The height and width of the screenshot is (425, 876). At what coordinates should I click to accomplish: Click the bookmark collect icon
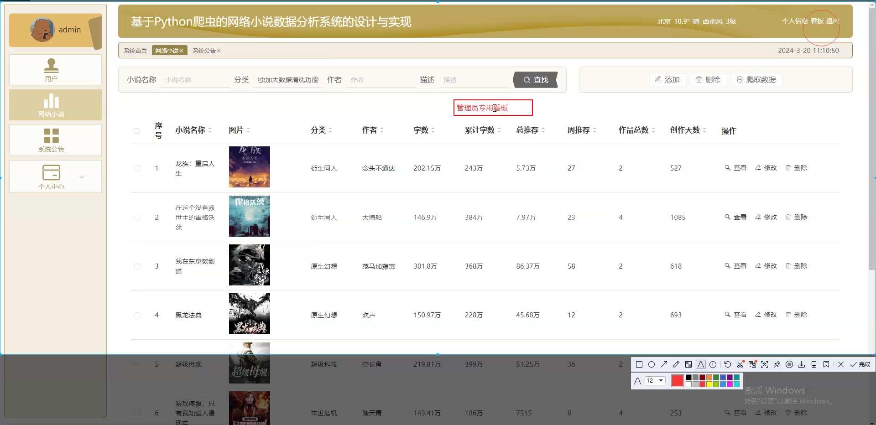pos(826,364)
